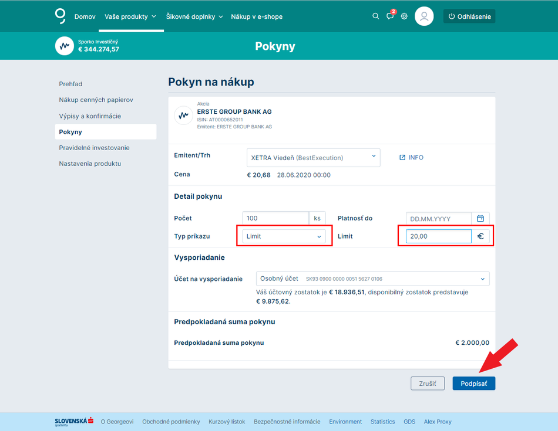558x431 pixels.
Task: Open Environment footer link
Action: [x=345, y=422]
